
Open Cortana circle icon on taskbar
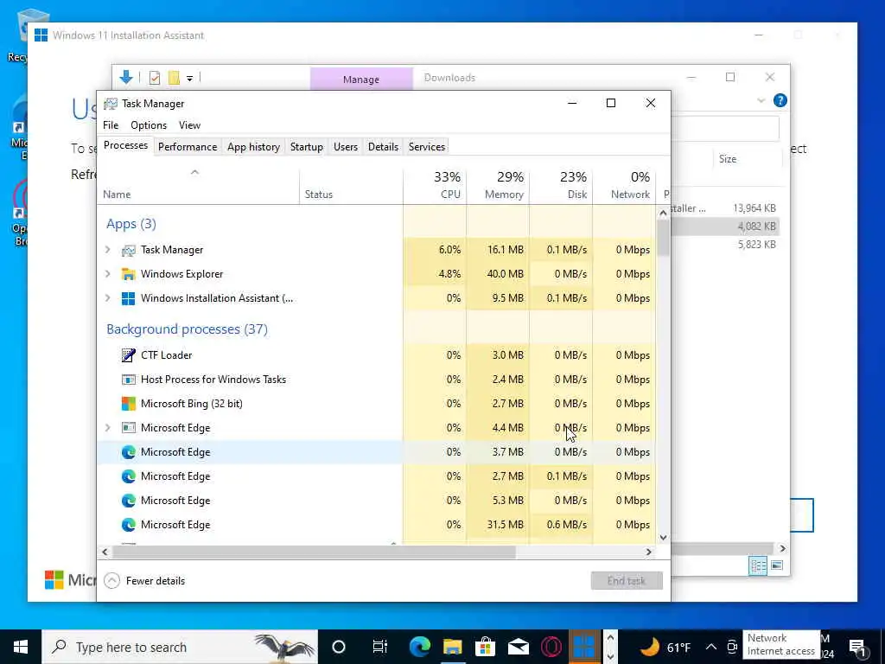coord(339,647)
